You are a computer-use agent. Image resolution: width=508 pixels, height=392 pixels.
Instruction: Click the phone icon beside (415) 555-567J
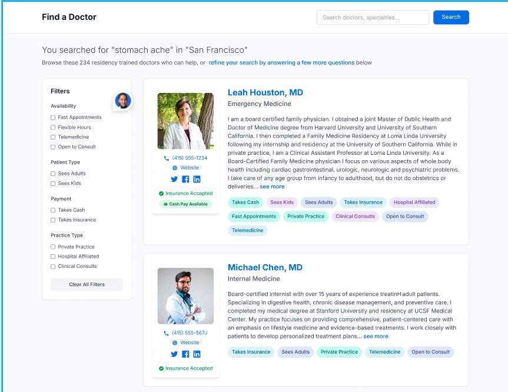(x=167, y=332)
